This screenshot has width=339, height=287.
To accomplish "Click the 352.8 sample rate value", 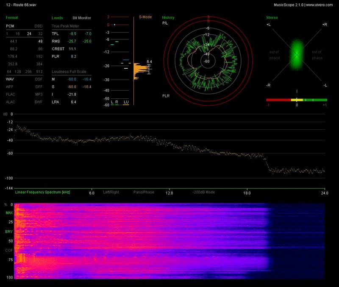I will click(x=13, y=64).
